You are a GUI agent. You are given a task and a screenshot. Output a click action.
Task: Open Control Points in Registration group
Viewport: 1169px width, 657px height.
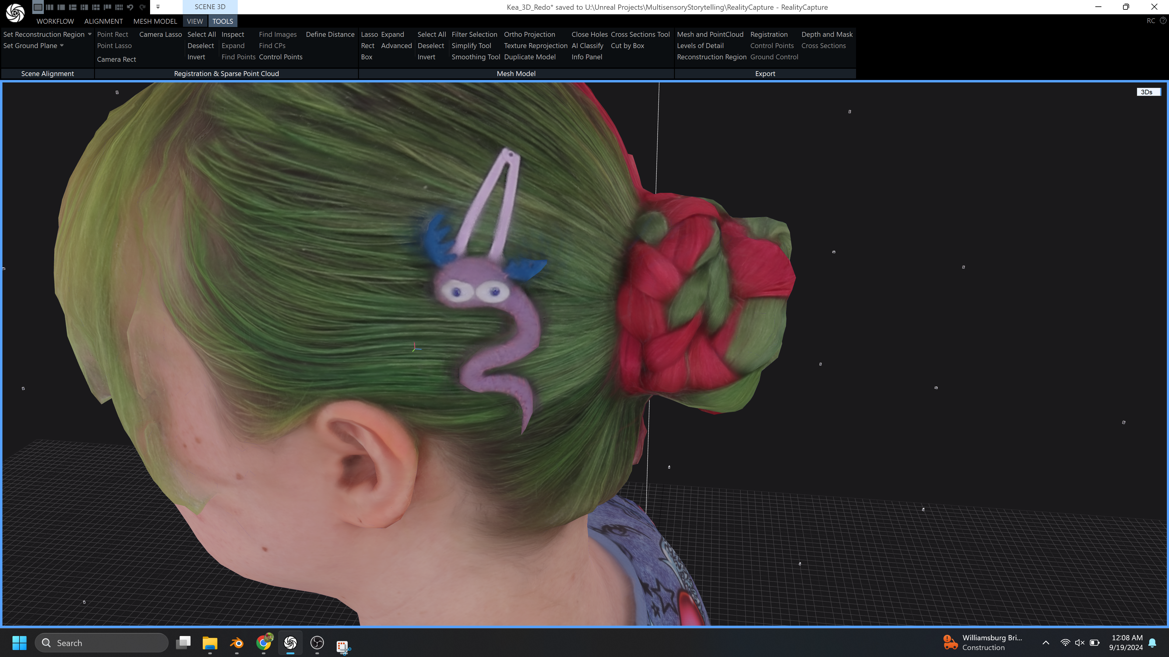(281, 57)
